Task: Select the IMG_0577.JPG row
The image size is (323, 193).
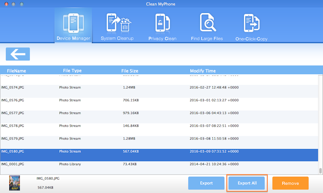Action: pos(159,117)
